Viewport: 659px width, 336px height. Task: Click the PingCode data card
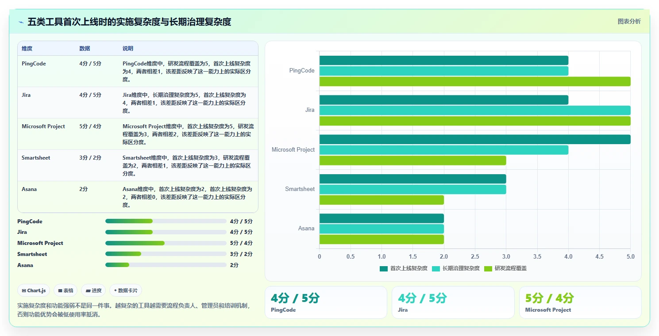[326, 302]
